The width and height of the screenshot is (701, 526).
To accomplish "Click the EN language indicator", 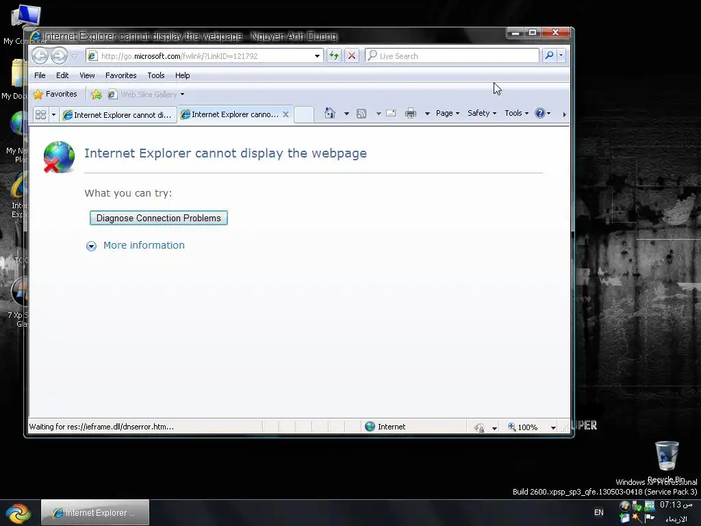I will [x=598, y=512].
